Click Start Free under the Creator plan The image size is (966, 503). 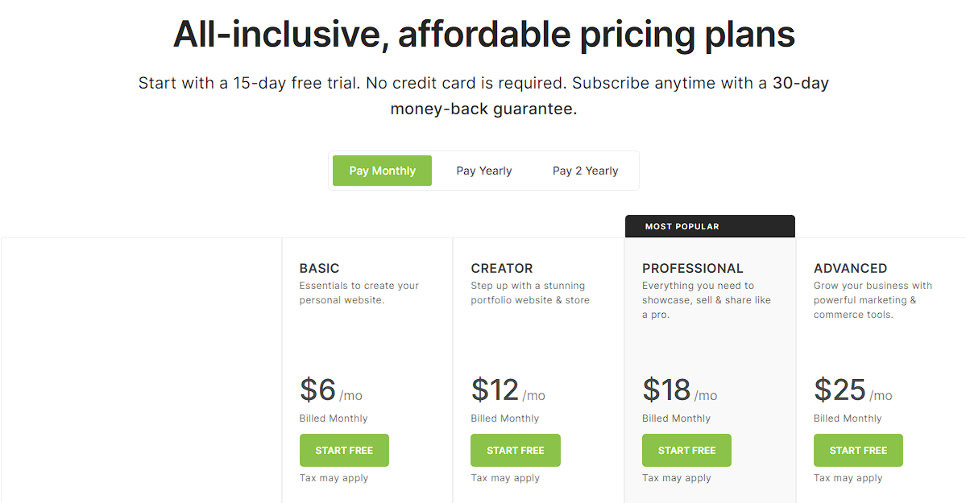pyautogui.click(x=516, y=451)
